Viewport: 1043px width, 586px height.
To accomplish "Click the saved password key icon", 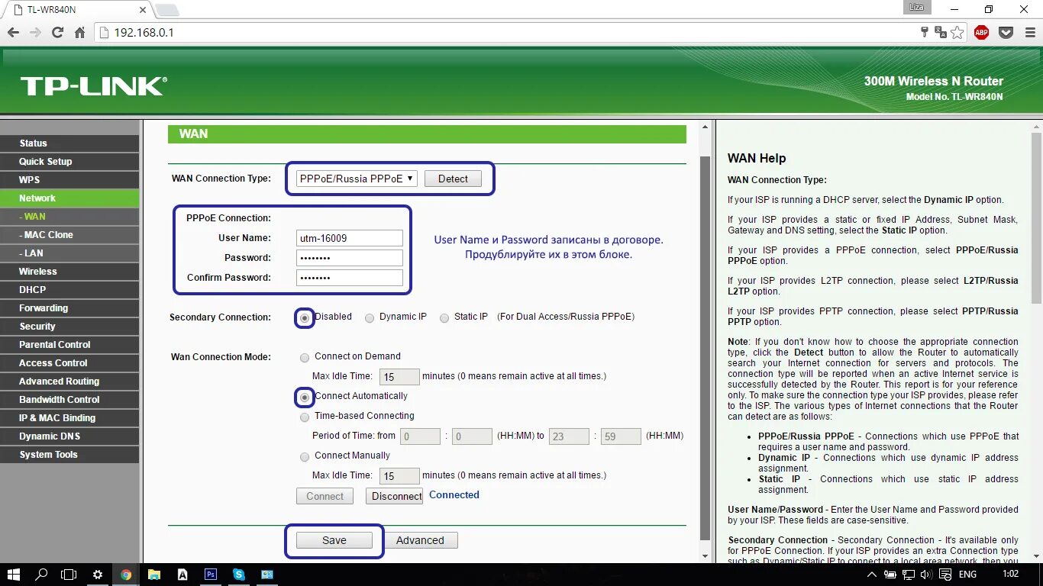I will 924,32.
